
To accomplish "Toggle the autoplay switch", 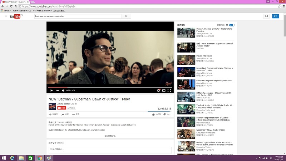I will [x=232, y=25].
